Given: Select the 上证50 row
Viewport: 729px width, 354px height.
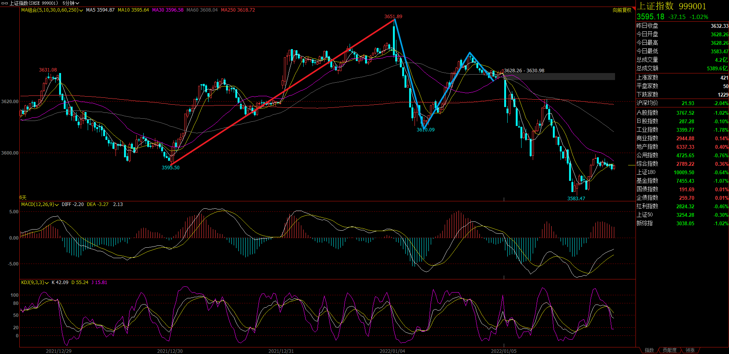Looking at the screenshot, I should [682, 215].
